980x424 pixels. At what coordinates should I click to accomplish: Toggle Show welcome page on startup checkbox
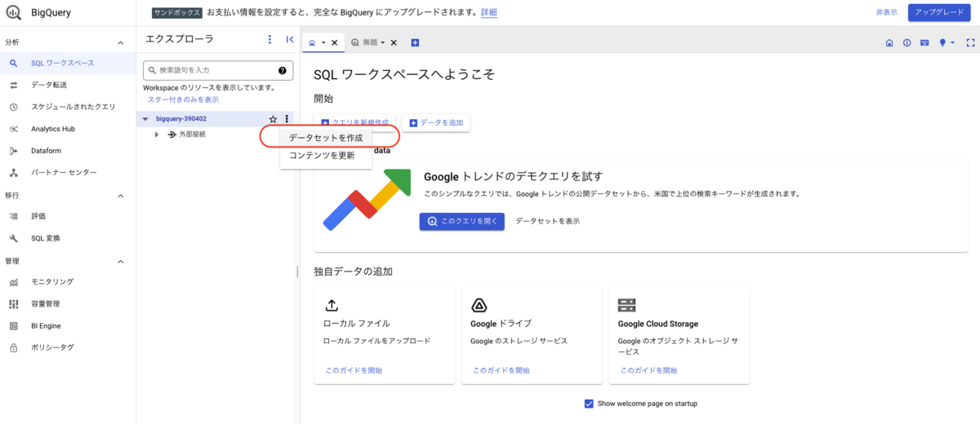(x=589, y=404)
